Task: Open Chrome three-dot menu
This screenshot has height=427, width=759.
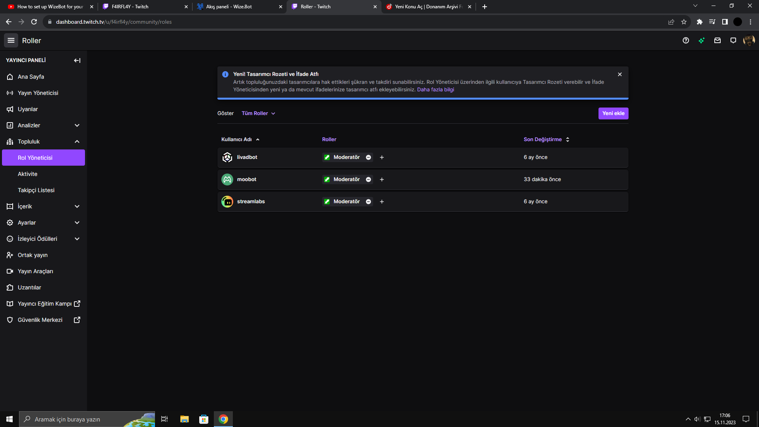Action: [x=750, y=22]
